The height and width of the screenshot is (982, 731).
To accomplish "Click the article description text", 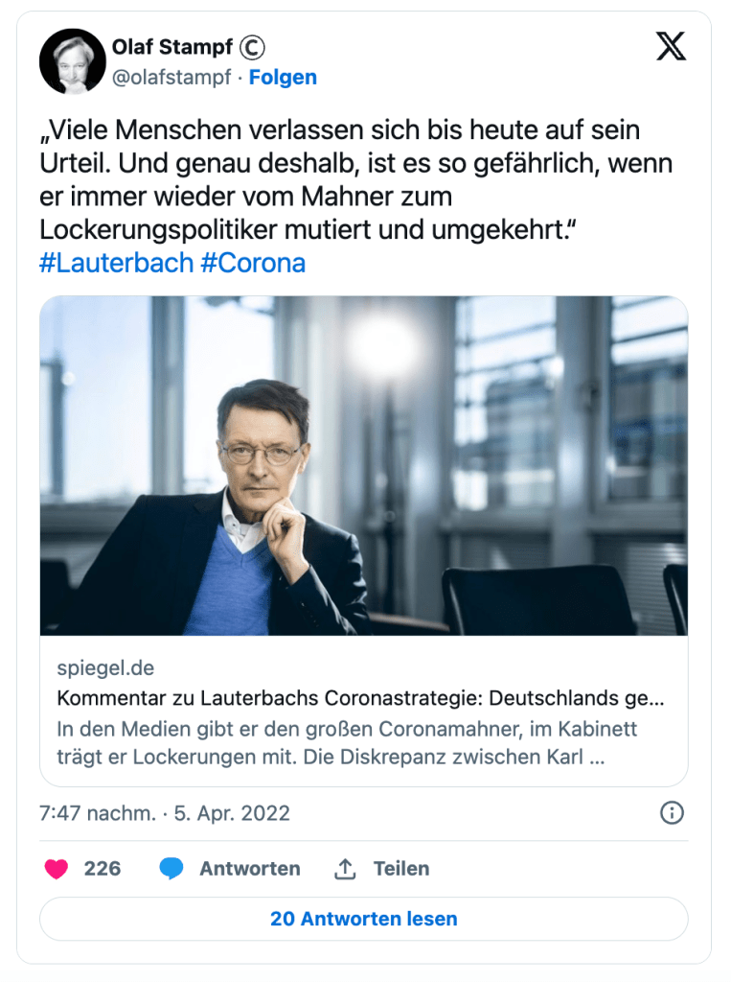I will pos(347,743).
